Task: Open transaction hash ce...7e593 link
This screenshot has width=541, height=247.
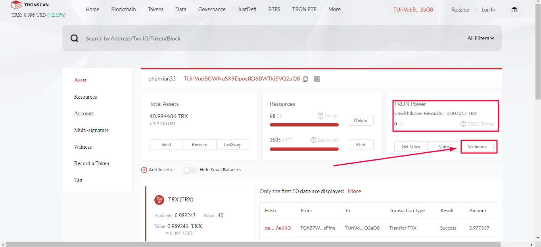Action: 278,228
